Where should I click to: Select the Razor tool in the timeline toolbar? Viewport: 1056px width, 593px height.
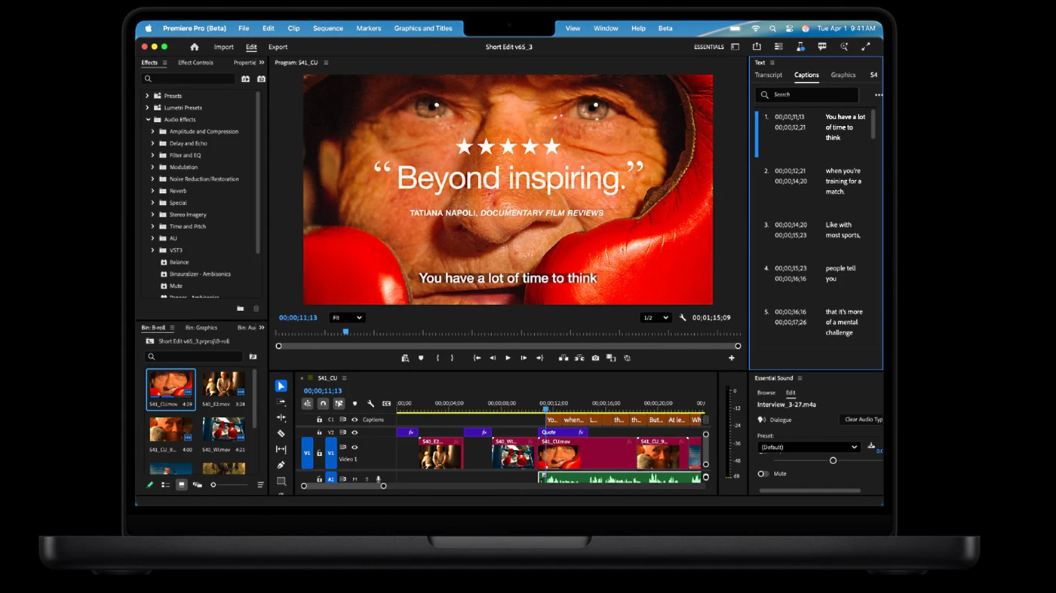(281, 433)
